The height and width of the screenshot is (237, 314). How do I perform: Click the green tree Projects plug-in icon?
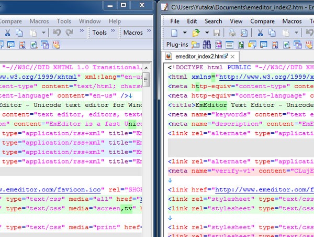[241, 45]
